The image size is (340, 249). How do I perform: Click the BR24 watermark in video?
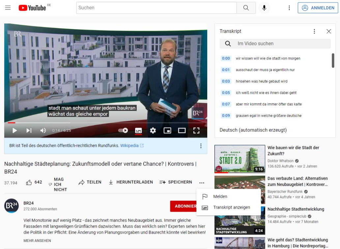coord(198,113)
